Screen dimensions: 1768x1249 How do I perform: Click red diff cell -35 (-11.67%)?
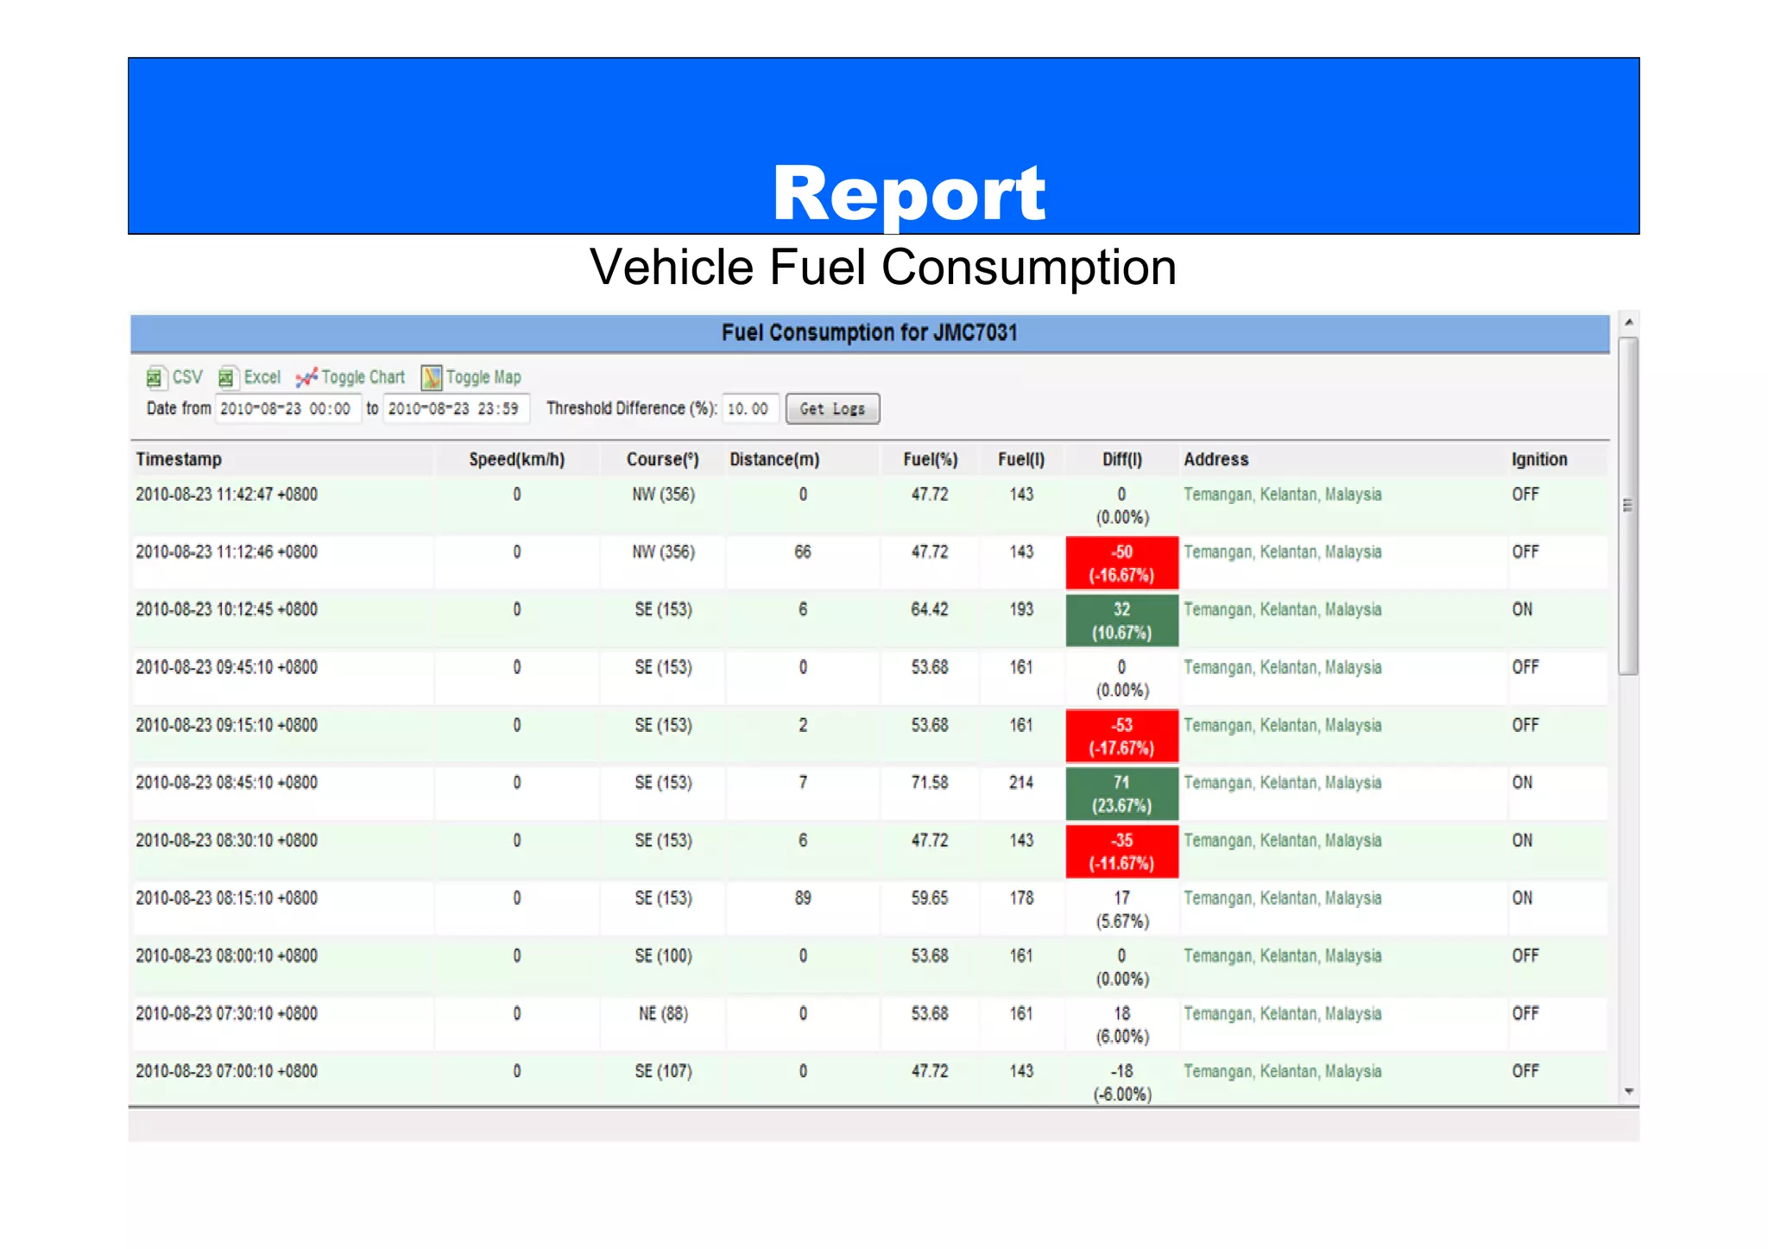(1122, 852)
